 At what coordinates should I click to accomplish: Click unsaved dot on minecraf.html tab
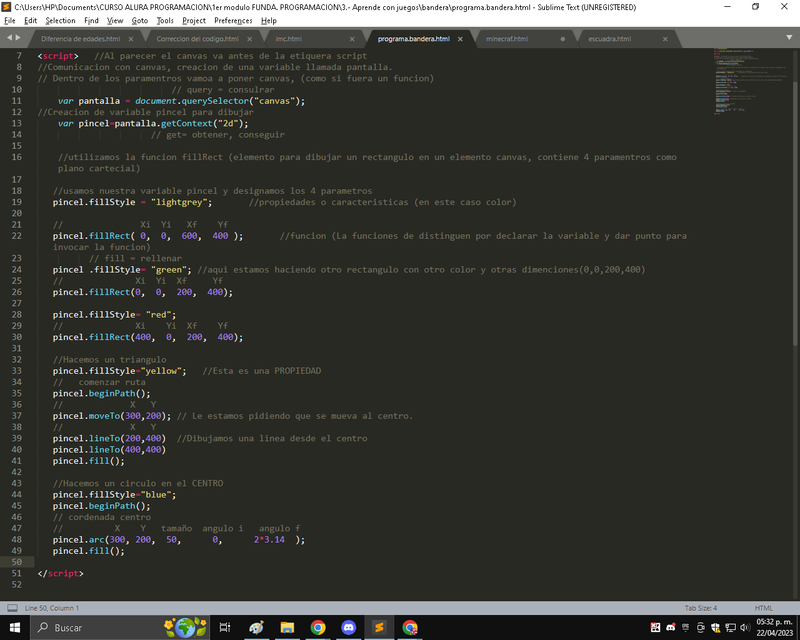[x=562, y=39]
